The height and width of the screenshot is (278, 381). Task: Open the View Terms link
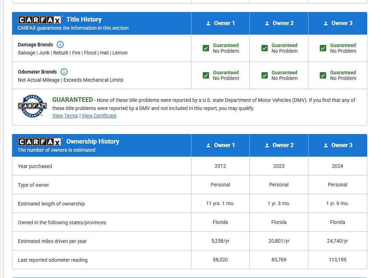[x=65, y=116]
